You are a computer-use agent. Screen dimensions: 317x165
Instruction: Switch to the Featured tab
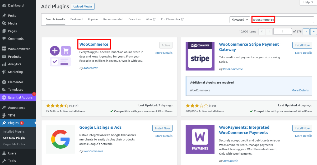76,19
